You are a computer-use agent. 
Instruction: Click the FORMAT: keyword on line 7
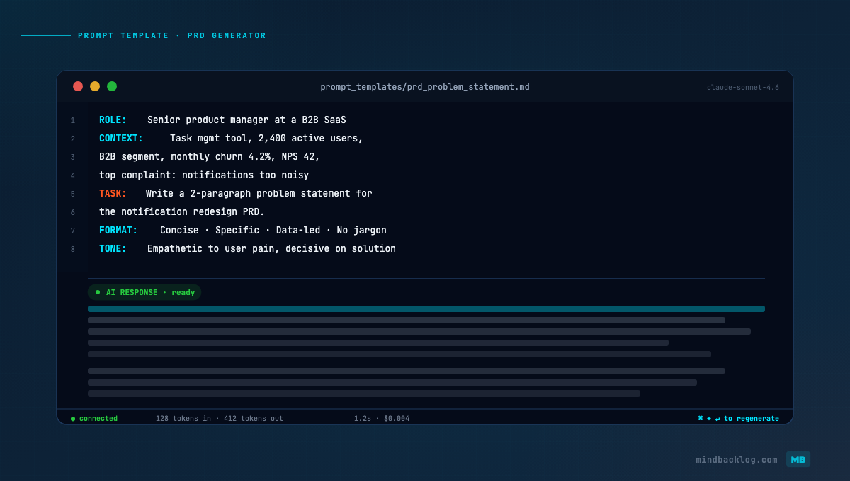point(118,231)
